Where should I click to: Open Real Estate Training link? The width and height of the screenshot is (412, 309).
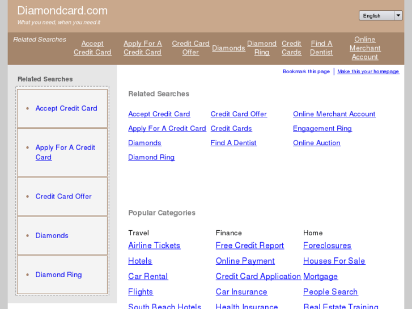[341, 306]
